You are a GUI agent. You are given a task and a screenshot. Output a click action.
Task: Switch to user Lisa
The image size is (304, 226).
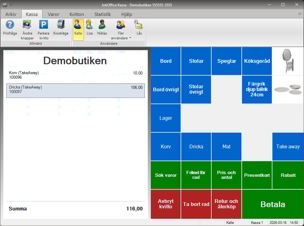pyautogui.click(x=89, y=25)
